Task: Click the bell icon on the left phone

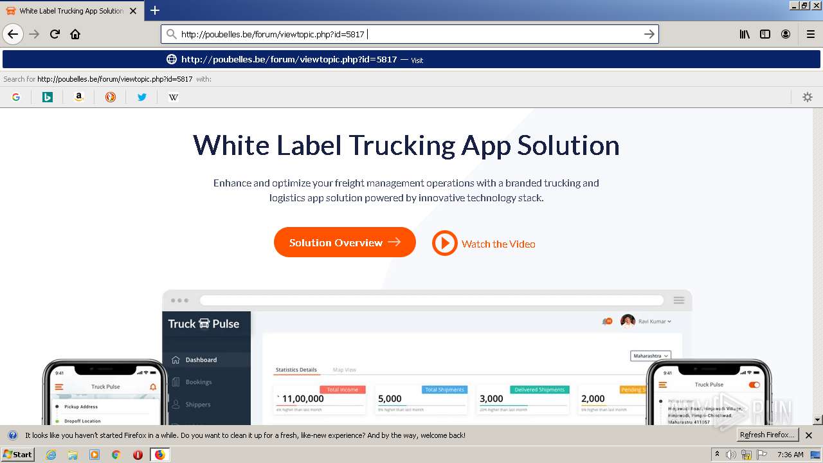Action: coord(153,386)
